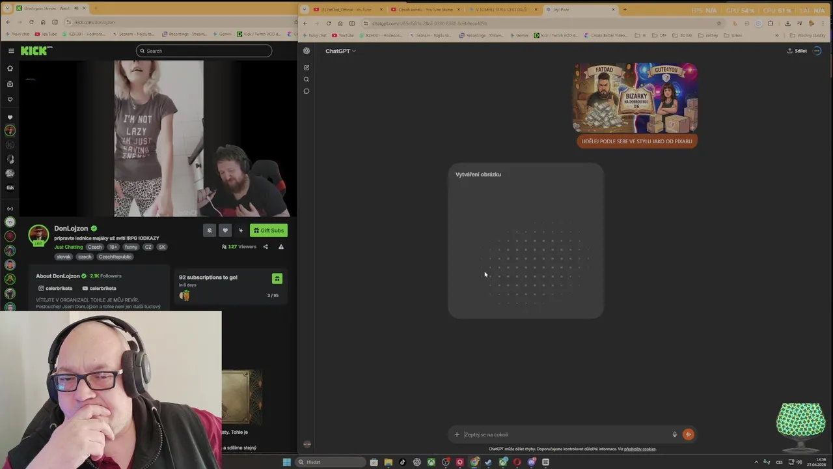Open the browser extensions puzzle icon
The image size is (833, 469).
point(771,23)
